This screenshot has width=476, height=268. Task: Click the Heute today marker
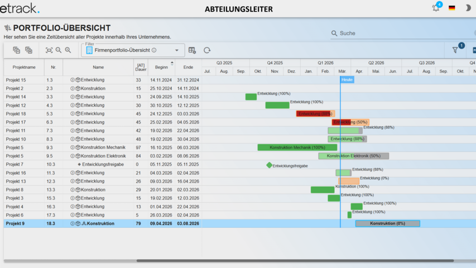(x=347, y=80)
